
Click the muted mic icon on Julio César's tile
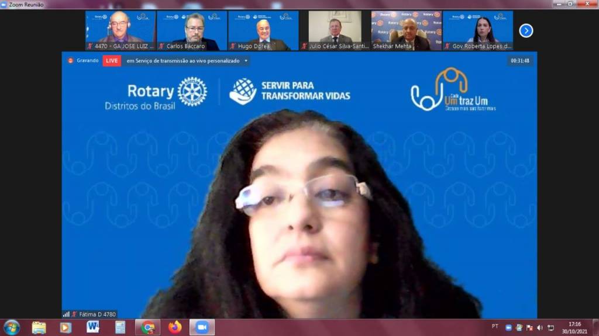304,46
